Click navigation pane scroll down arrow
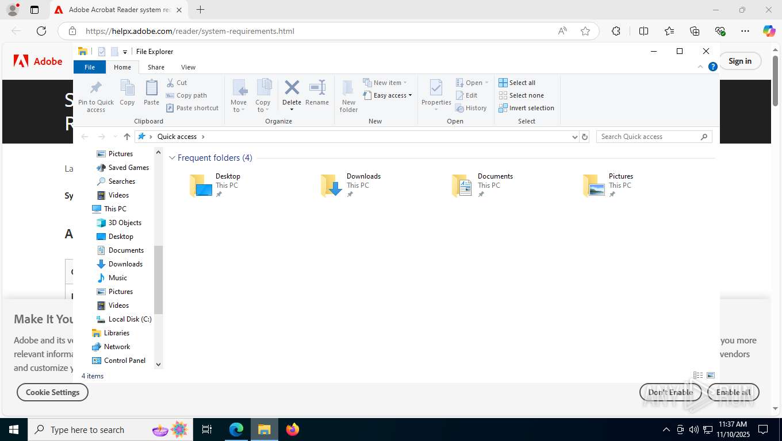782x441 pixels. (159, 364)
